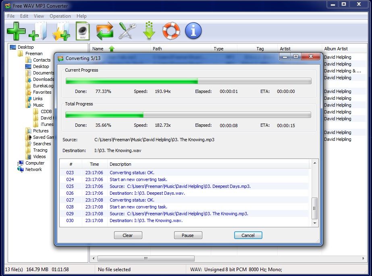Click the Time log column header

point(94,164)
